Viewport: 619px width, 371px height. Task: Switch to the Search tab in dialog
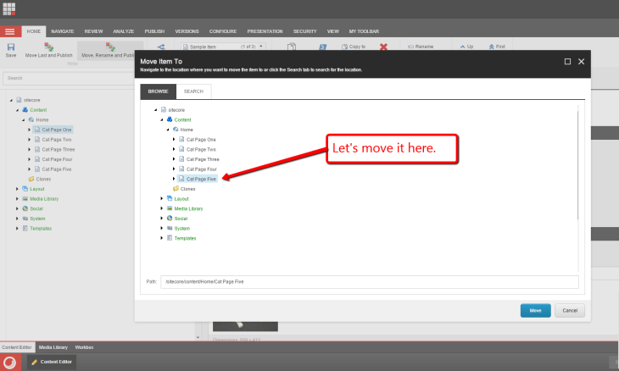(x=193, y=91)
